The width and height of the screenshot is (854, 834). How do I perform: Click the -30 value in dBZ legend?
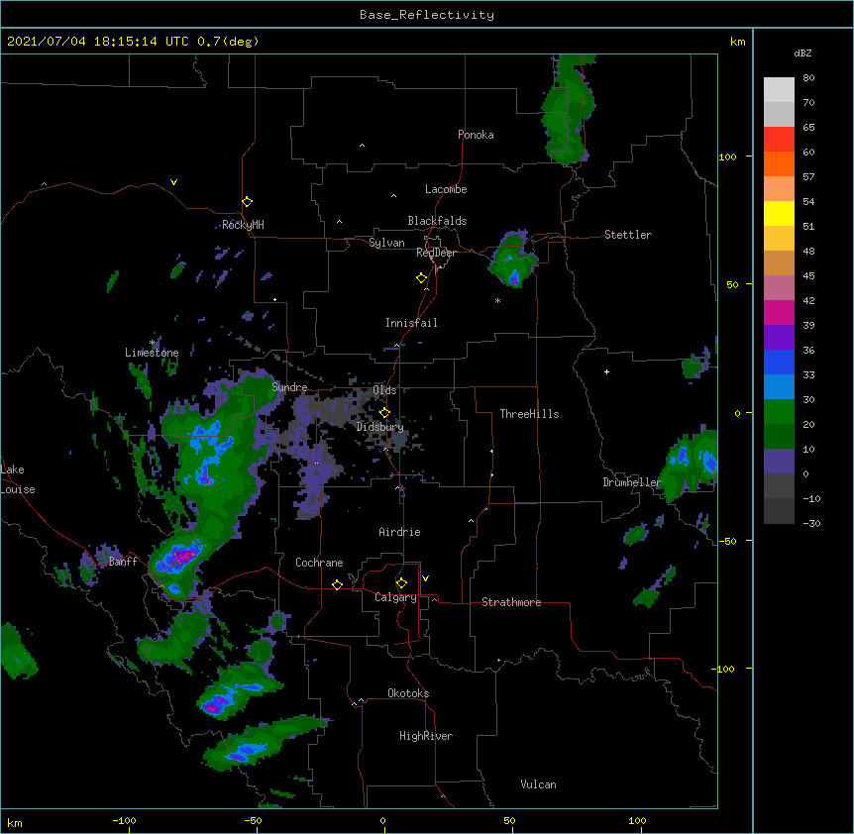coord(811,523)
